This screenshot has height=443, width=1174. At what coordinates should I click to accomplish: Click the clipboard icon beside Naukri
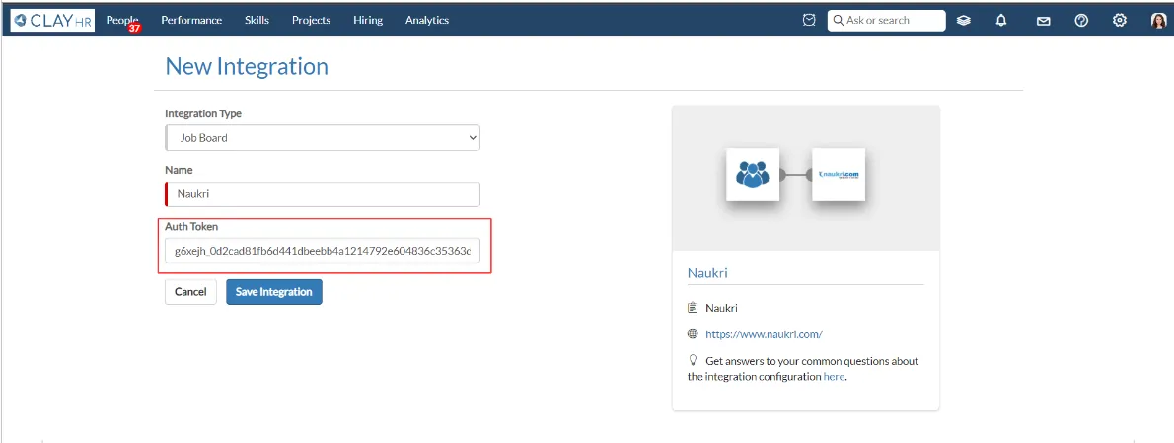point(693,308)
